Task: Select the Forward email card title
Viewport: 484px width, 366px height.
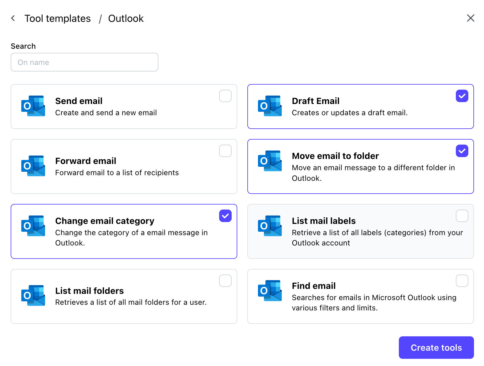Action: pos(86,161)
